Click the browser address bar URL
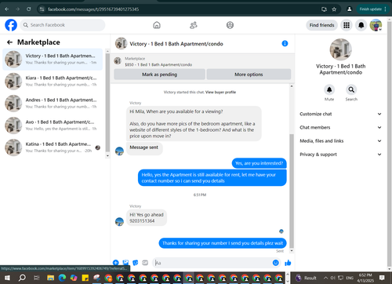 (93, 9)
